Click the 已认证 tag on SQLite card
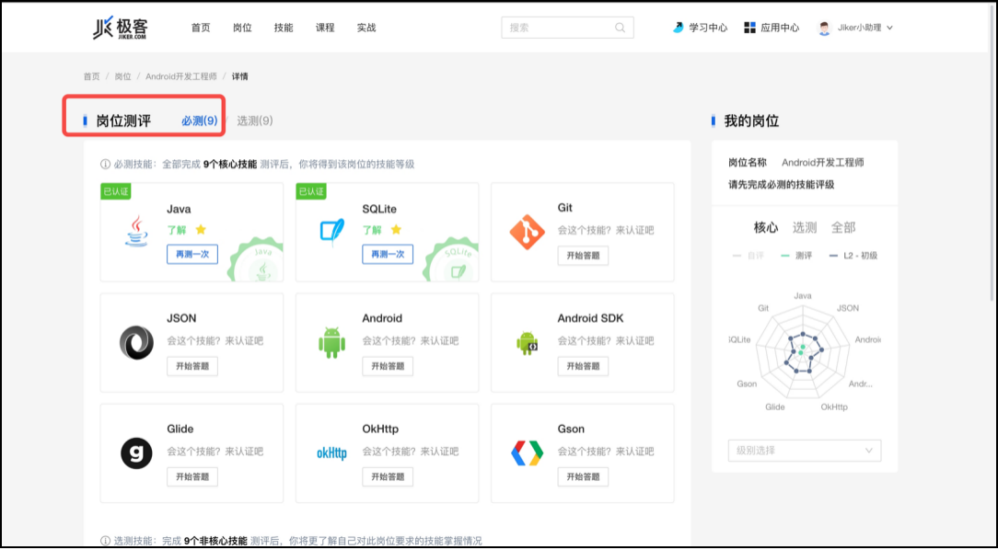Image resolution: width=998 pixels, height=550 pixels. [311, 191]
